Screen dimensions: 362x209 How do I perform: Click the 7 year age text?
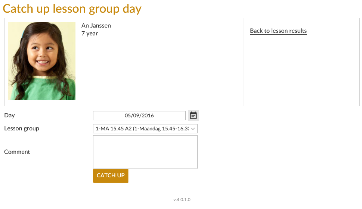click(90, 34)
